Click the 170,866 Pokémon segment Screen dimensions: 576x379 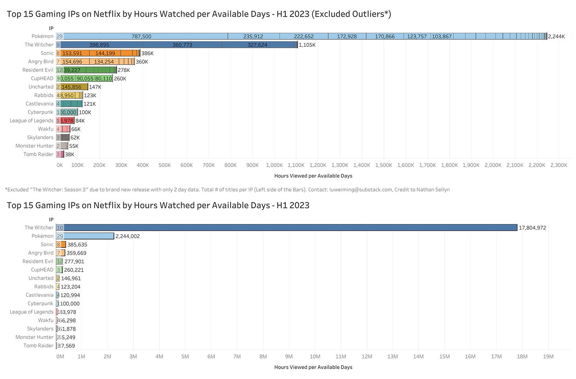point(385,36)
